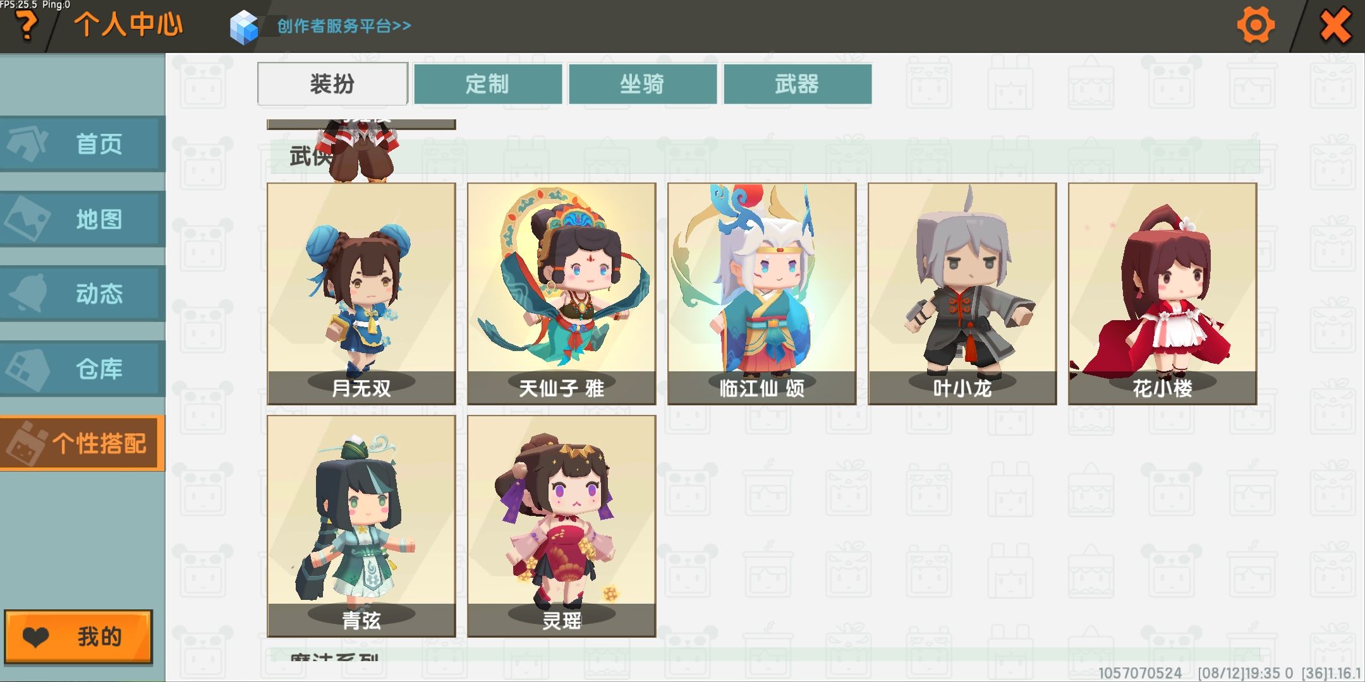Image resolution: width=1365 pixels, height=682 pixels.
Task: Click the 我的 heart button
Action: (79, 637)
